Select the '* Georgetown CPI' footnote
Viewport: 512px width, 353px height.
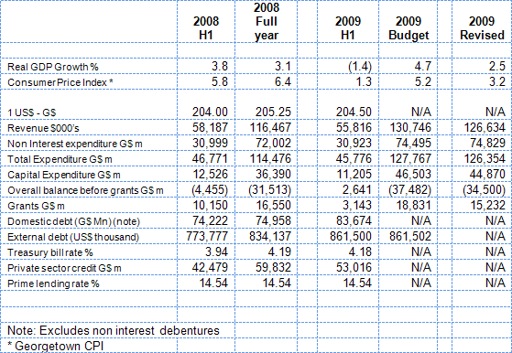click(x=55, y=346)
